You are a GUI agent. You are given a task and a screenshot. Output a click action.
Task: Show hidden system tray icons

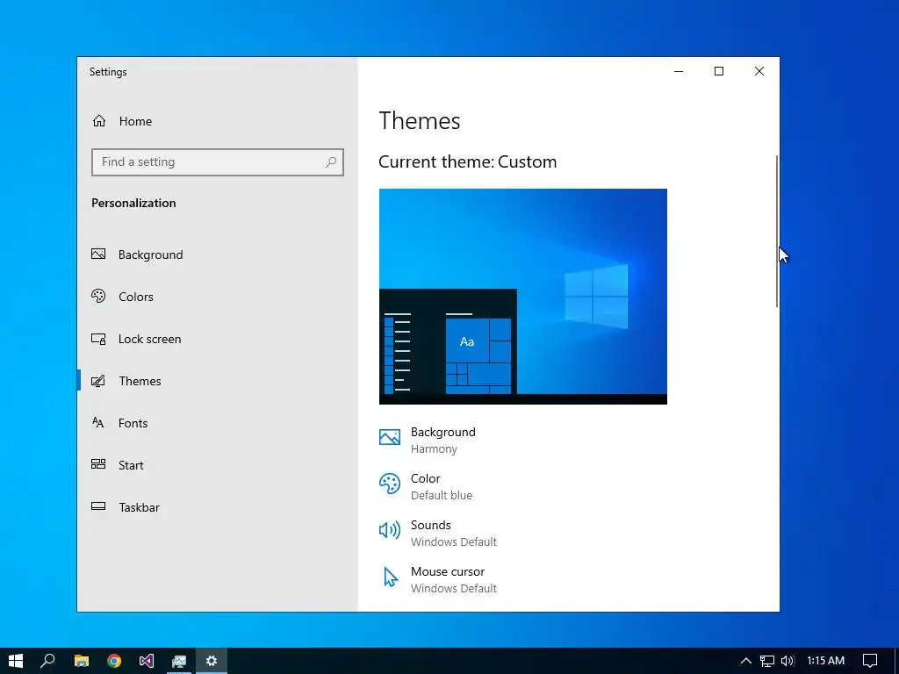pyautogui.click(x=746, y=661)
